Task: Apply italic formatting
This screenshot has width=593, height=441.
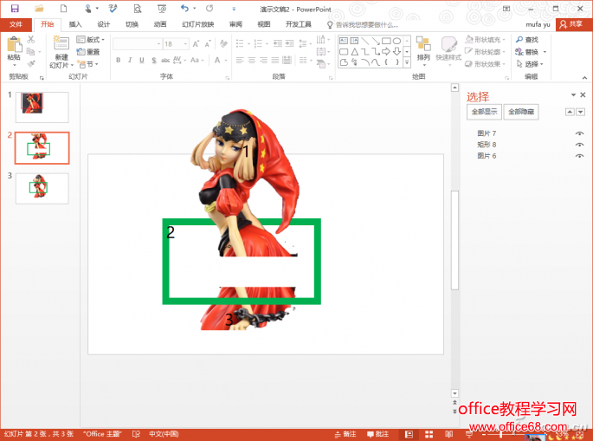Action: tap(130, 60)
